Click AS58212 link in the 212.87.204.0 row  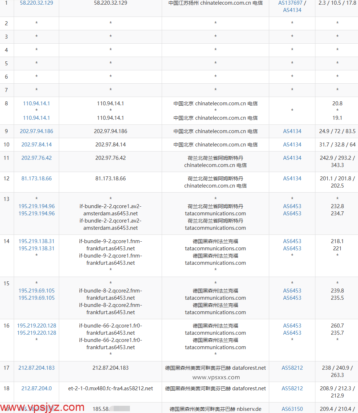click(x=292, y=388)
